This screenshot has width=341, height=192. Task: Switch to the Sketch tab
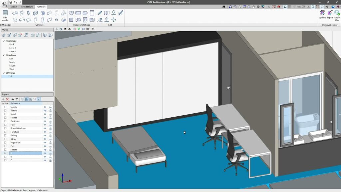pos(14,7)
